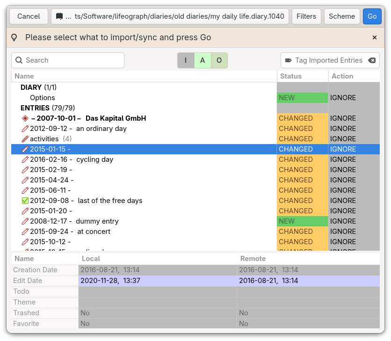Click the IGNORE action of Das Kapital GmbH
The height and width of the screenshot is (341, 391).
pyautogui.click(x=354, y=118)
